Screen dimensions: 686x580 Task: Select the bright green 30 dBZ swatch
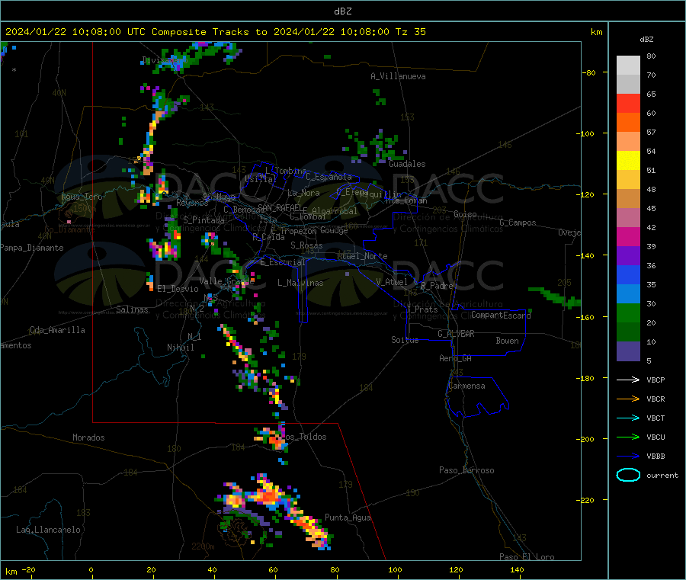tap(628, 312)
